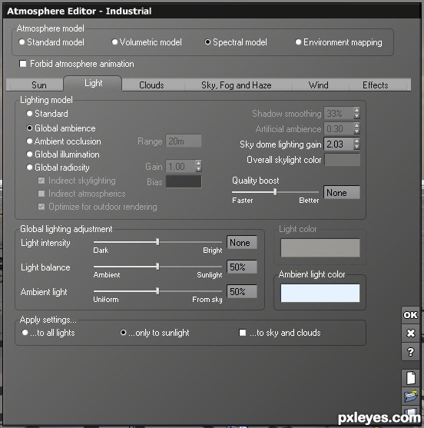Click the Overall skylight color swatch
This screenshot has height=428, width=424.
tap(342, 160)
